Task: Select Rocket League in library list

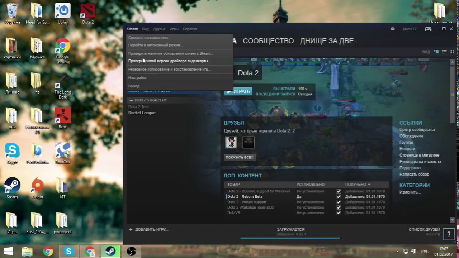Action: pos(142,113)
